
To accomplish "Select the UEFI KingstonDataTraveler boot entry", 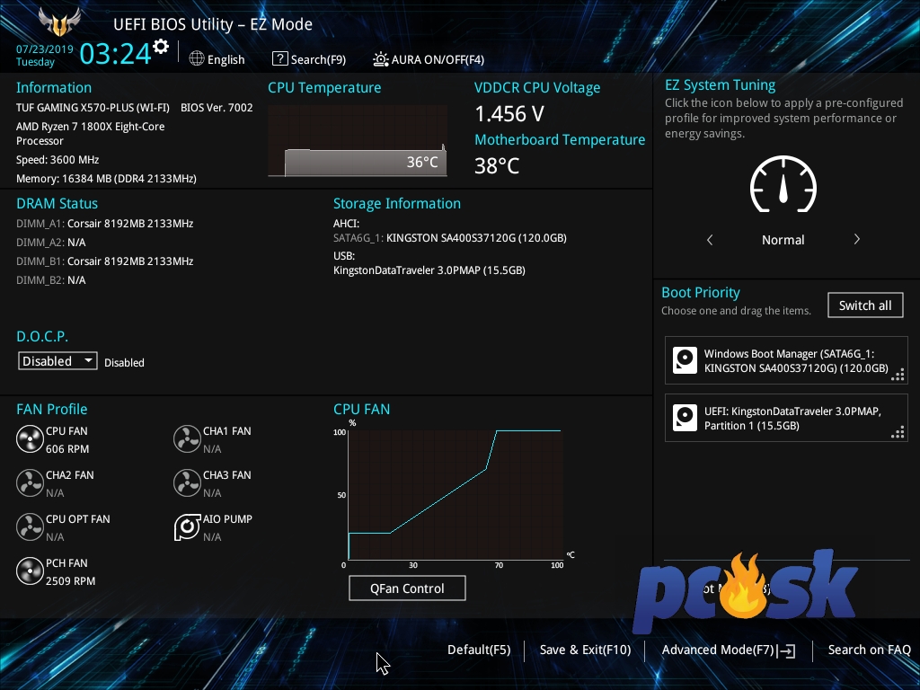I will pos(786,418).
